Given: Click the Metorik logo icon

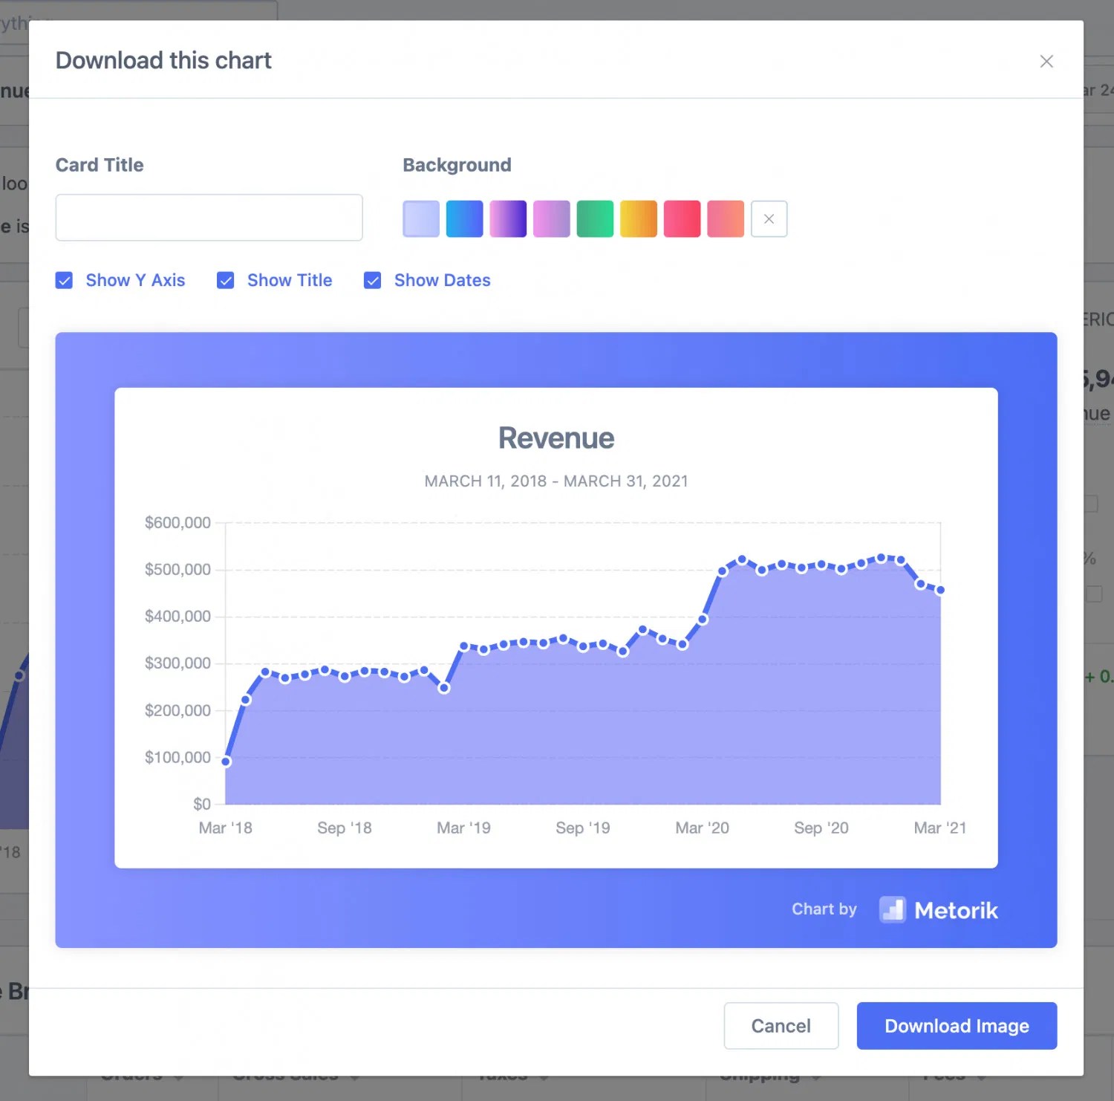Looking at the screenshot, I should pos(892,909).
